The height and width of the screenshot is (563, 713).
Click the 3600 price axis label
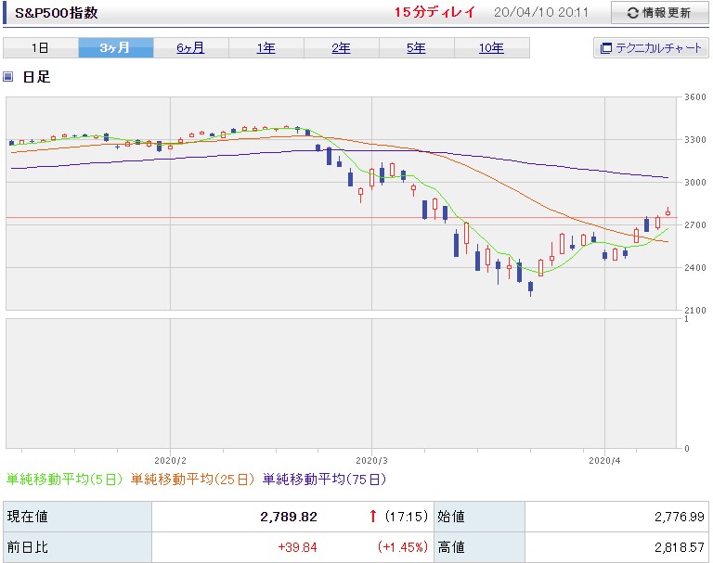[x=695, y=96]
